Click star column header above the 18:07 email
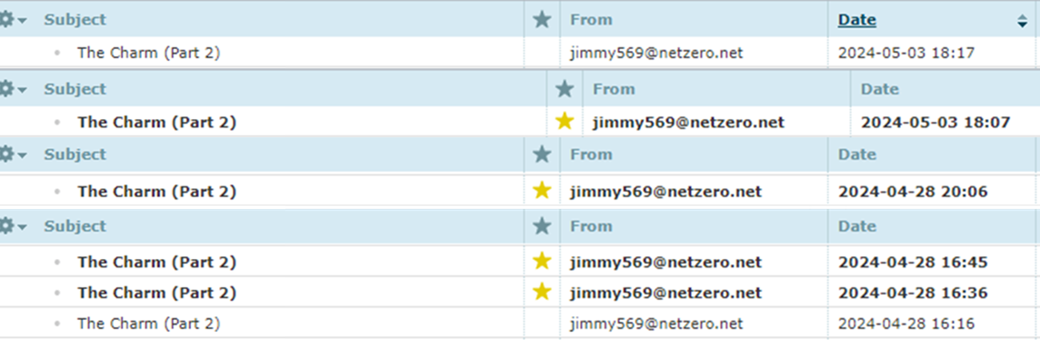 coord(565,88)
